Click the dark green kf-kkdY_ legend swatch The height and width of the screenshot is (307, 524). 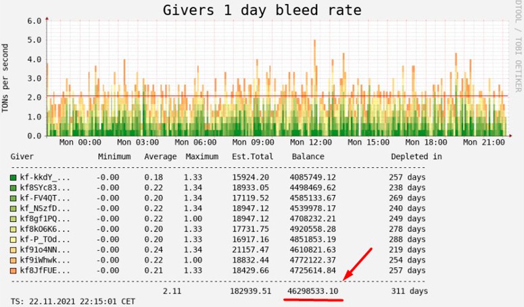(x=14, y=177)
